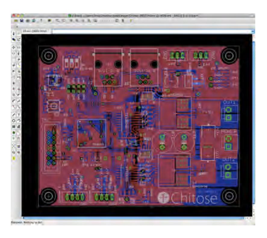The width and height of the screenshot is (267, 238).
Task: Run the Ratsnest tool
Action: pyautogui.click(x=14, y=146)
